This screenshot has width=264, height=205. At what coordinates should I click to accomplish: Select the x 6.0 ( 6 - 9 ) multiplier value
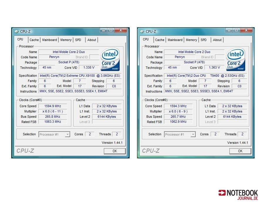[178, 111]
